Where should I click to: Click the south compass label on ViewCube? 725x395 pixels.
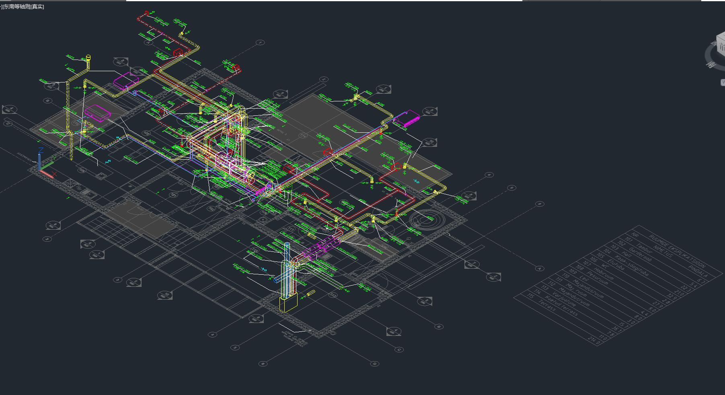(x=712, y=64)
